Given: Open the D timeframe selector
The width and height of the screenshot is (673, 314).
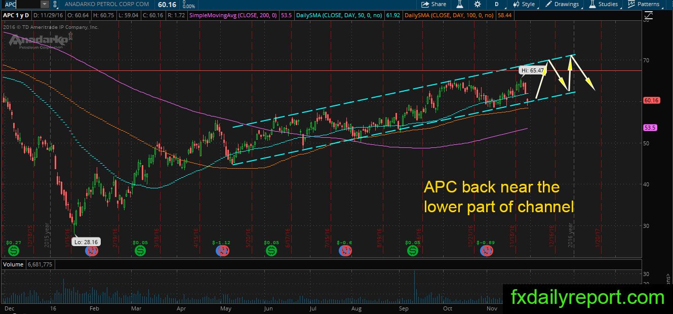Looking at the screenshot, I should click(x=497, y=4).
